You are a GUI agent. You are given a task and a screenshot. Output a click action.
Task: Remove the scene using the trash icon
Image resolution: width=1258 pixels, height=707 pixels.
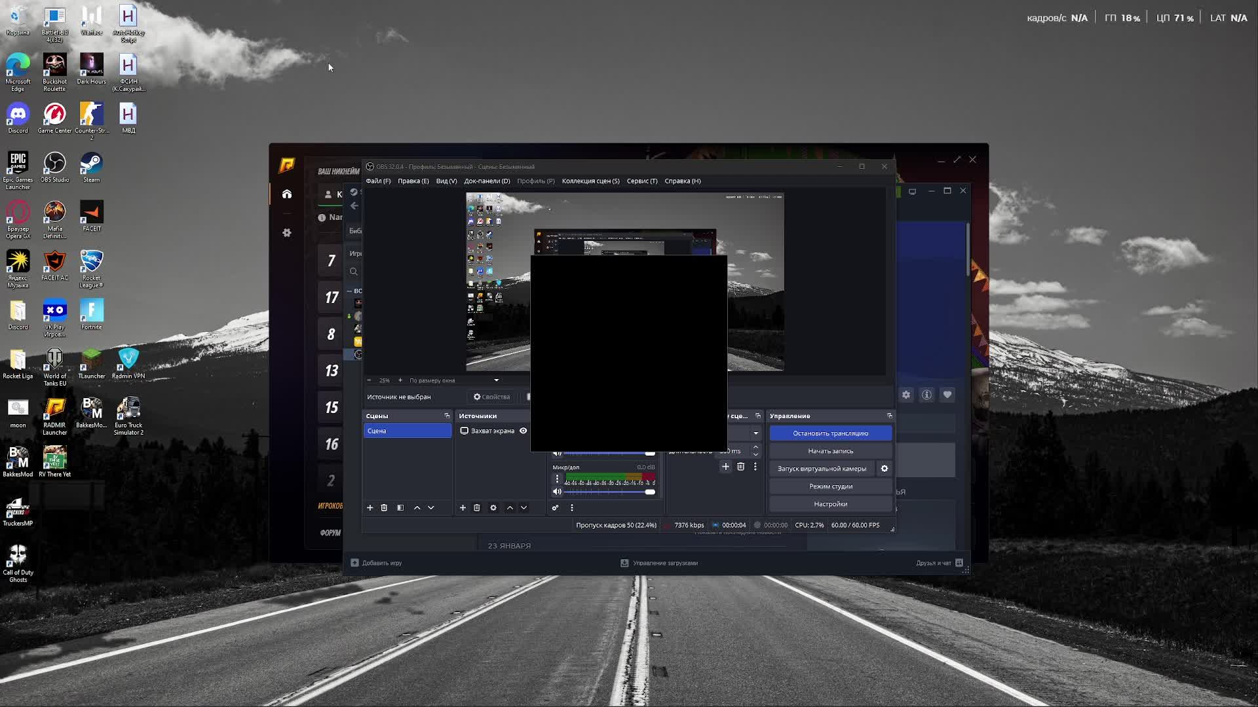click(384, 508)
